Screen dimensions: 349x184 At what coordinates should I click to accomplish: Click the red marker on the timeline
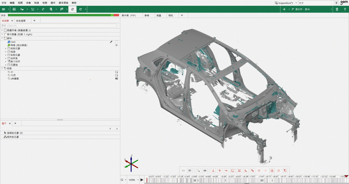coord(346,176)
